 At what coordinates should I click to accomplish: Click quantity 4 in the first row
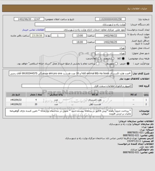click(36, 100)
